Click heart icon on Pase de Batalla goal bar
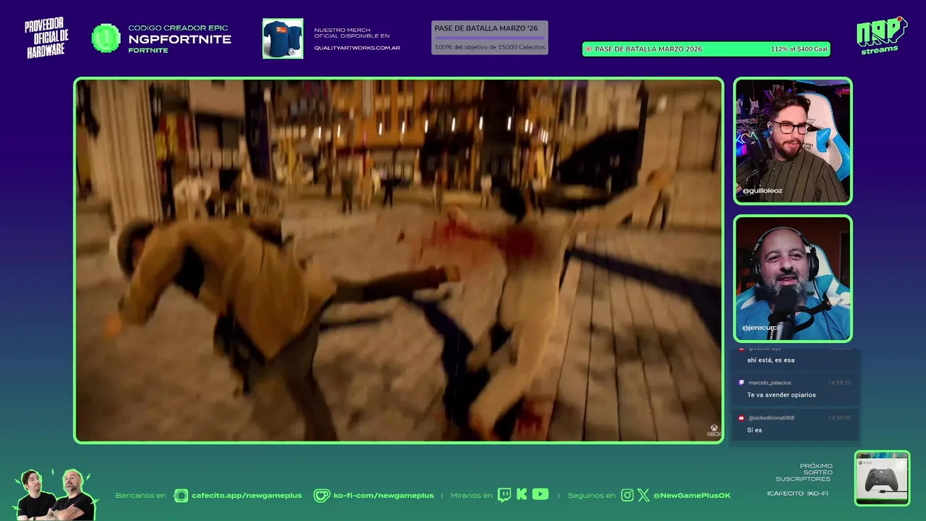The image size is (926, 521). tap(588, 49)
